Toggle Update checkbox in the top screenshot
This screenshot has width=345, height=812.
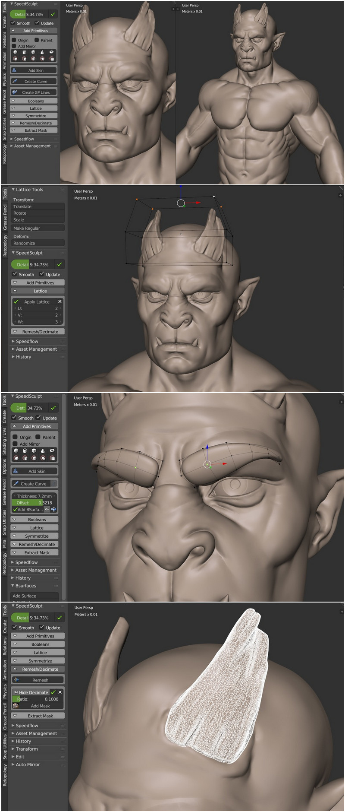tap(37, 23)
